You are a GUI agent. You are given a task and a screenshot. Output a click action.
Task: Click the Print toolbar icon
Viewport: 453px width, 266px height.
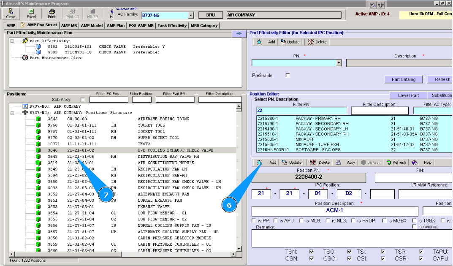[x=52, y=14]
